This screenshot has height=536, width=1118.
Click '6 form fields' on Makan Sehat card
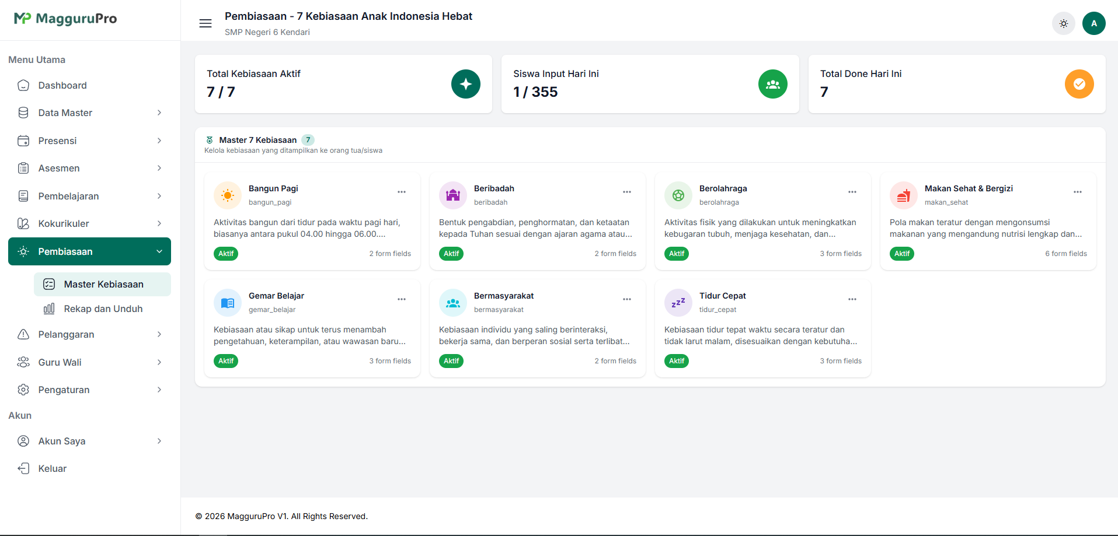coord(1066,254)
